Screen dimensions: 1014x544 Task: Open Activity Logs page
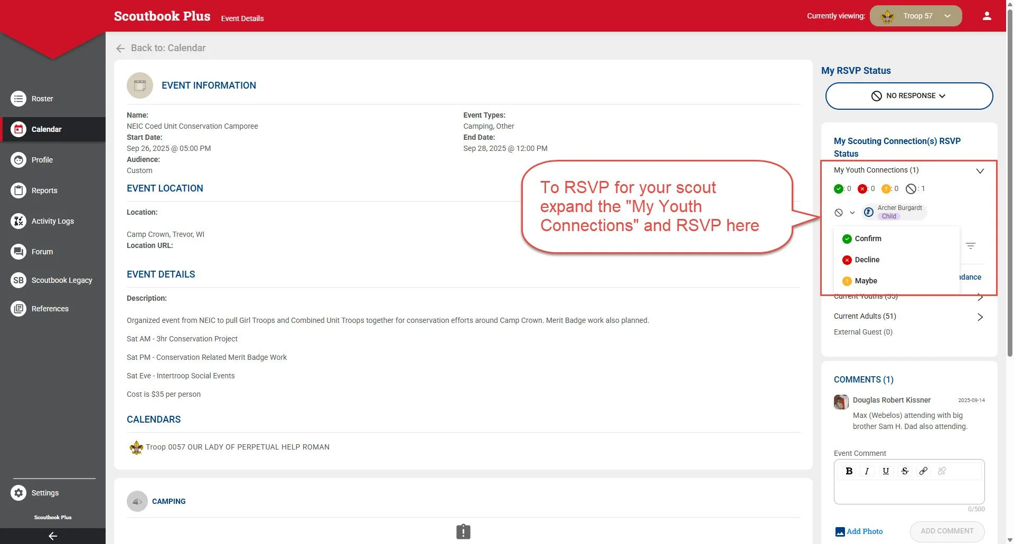click(53, 221)
